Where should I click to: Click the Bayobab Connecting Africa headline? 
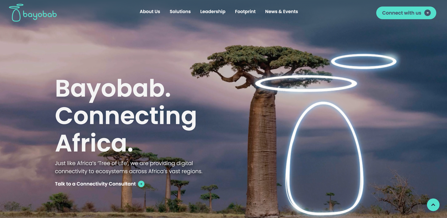click(x=126, y=115)
